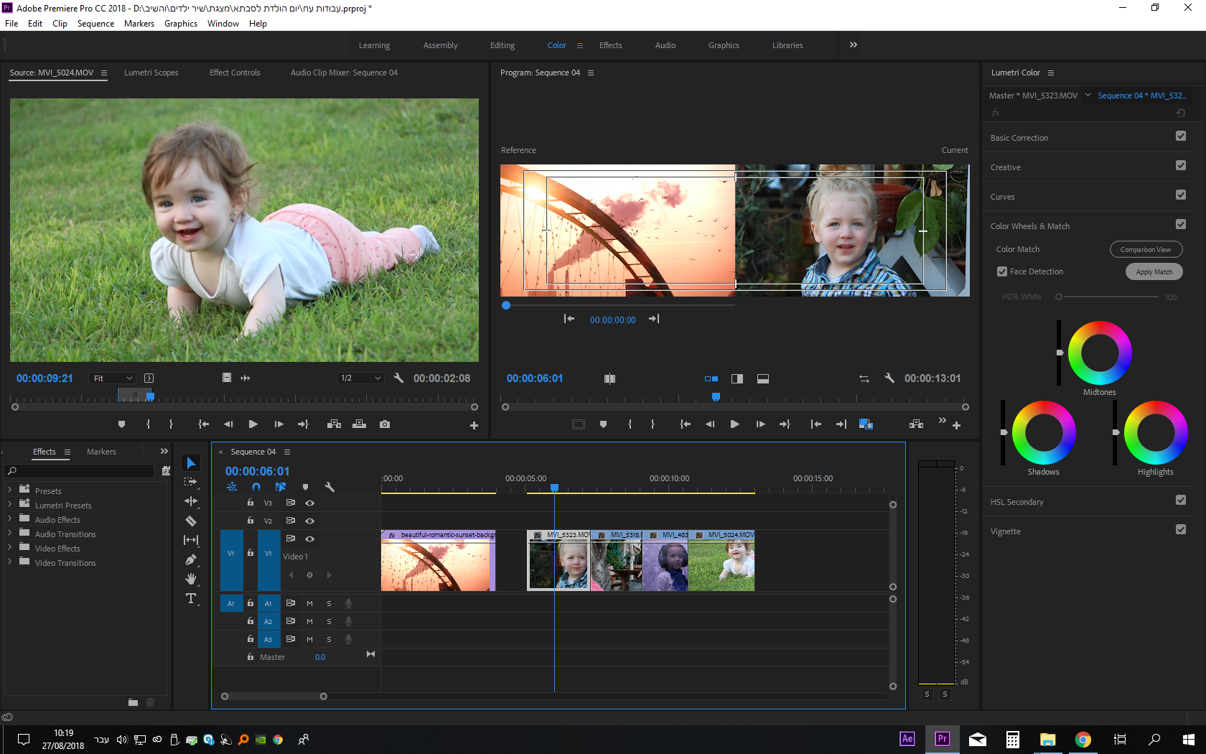Select the Hand tool
This screenshot has width=1206, height=754.
(191, 579)
